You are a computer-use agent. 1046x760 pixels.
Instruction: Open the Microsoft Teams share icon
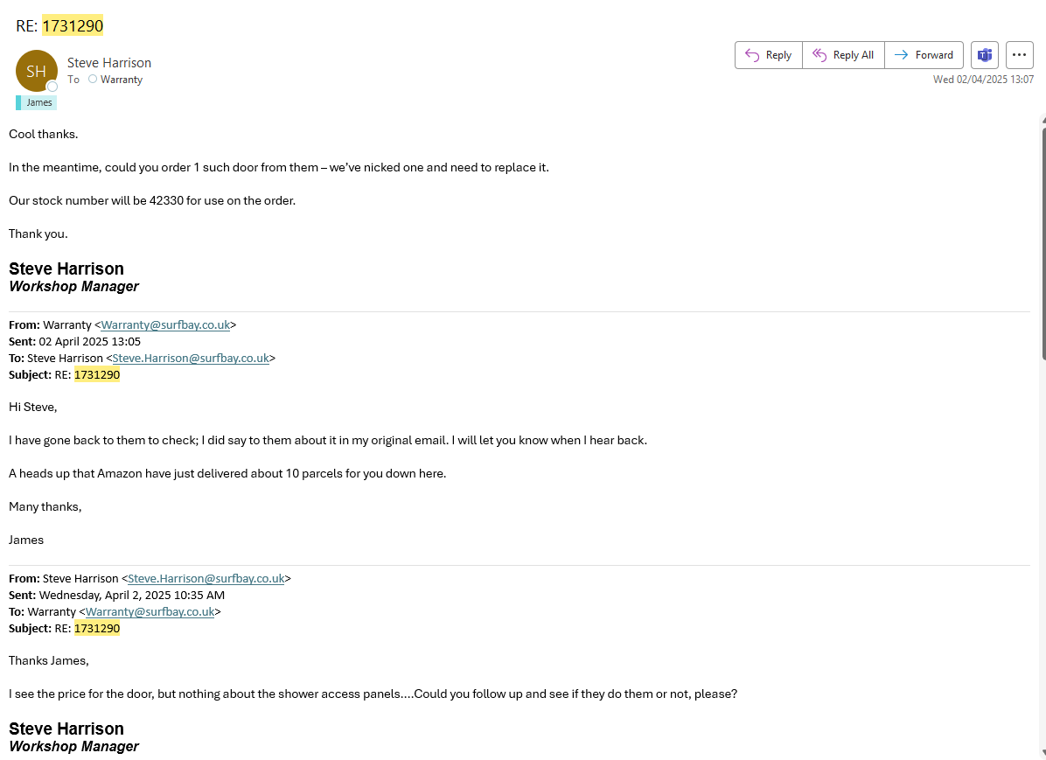click(985, 55)
